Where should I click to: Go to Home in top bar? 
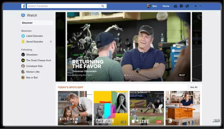tap(166, 6)
